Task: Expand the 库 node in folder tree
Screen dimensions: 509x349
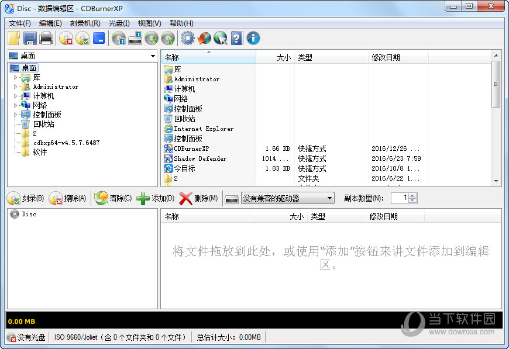Action: coord(15,78)
